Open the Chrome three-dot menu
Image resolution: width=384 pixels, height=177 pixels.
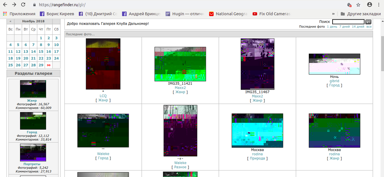[x=379, y=5]
